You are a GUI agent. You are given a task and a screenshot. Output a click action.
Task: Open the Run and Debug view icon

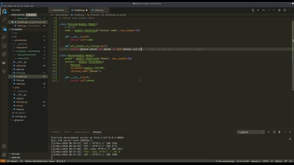(4, 37)
